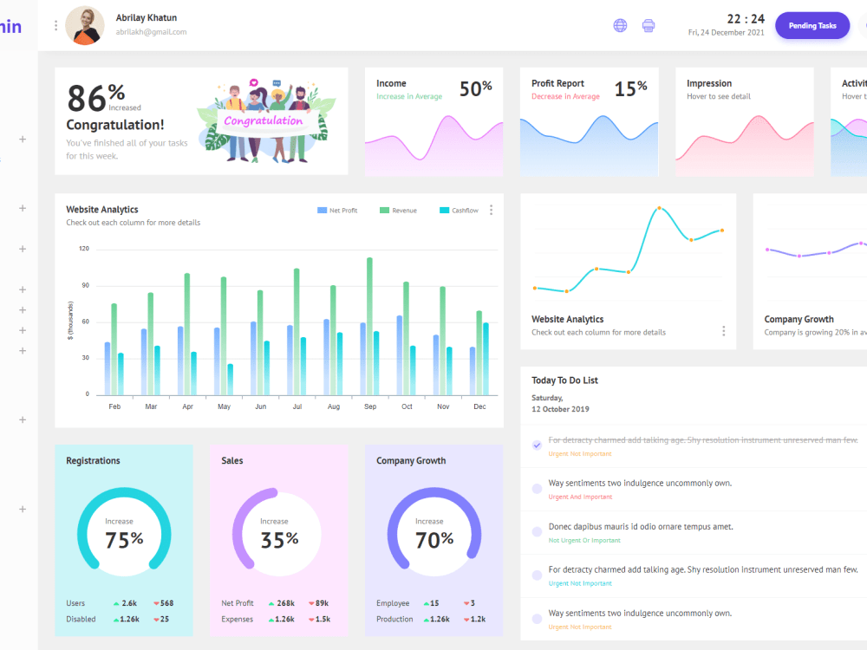Click the Pending Tasks button
This screenshot has width=867, height=650.
pyautogui.click(x=812, y=25)
